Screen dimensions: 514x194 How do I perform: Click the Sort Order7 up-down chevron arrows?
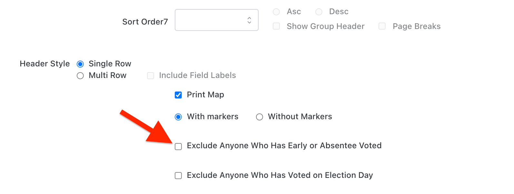pyautogui.click(x=249, y=20)
